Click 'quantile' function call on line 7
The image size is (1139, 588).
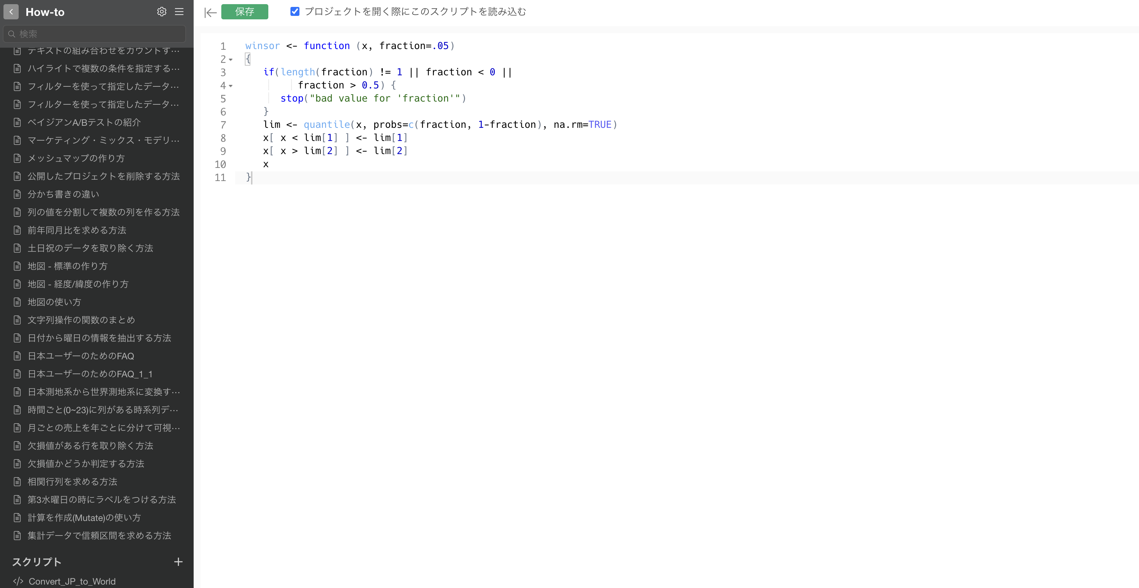click(327, 125)
